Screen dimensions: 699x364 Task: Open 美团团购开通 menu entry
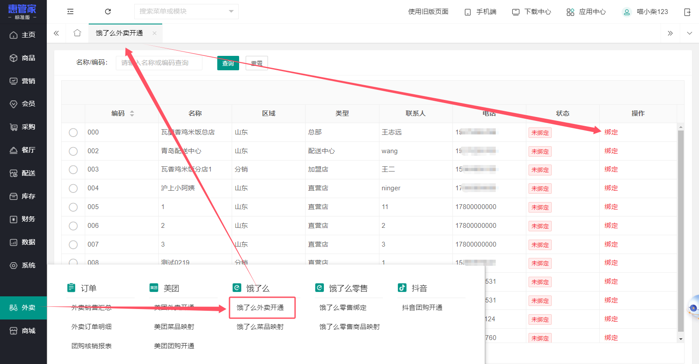click(x=174, y=346)
